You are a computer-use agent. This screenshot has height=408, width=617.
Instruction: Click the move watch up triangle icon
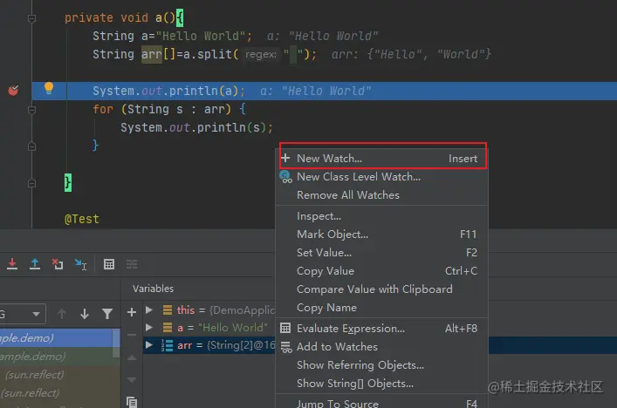coord(132,357)
